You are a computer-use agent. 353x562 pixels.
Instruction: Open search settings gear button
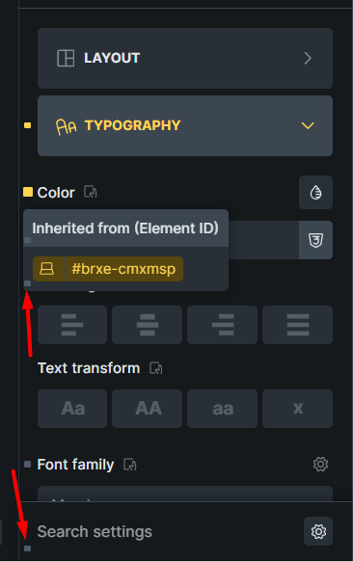pyautogui.click(x=318, y=531)
